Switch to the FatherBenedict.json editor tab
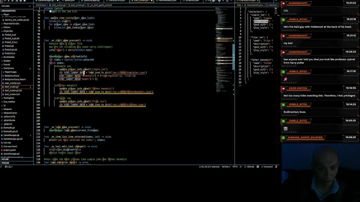Viewport: 360px width, 202px height. (x=167, y=1)
